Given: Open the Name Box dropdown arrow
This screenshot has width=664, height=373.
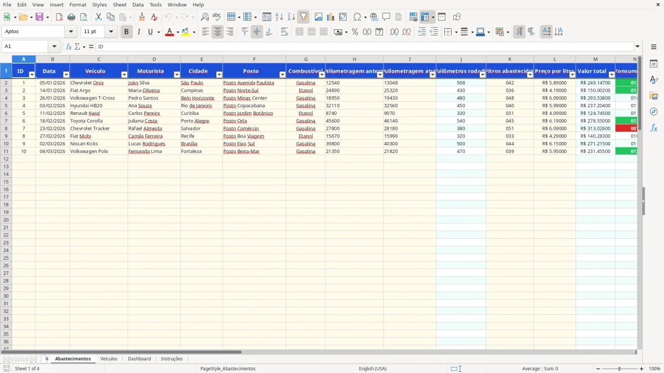Looking at the screenshot, I should pos(54,46).
